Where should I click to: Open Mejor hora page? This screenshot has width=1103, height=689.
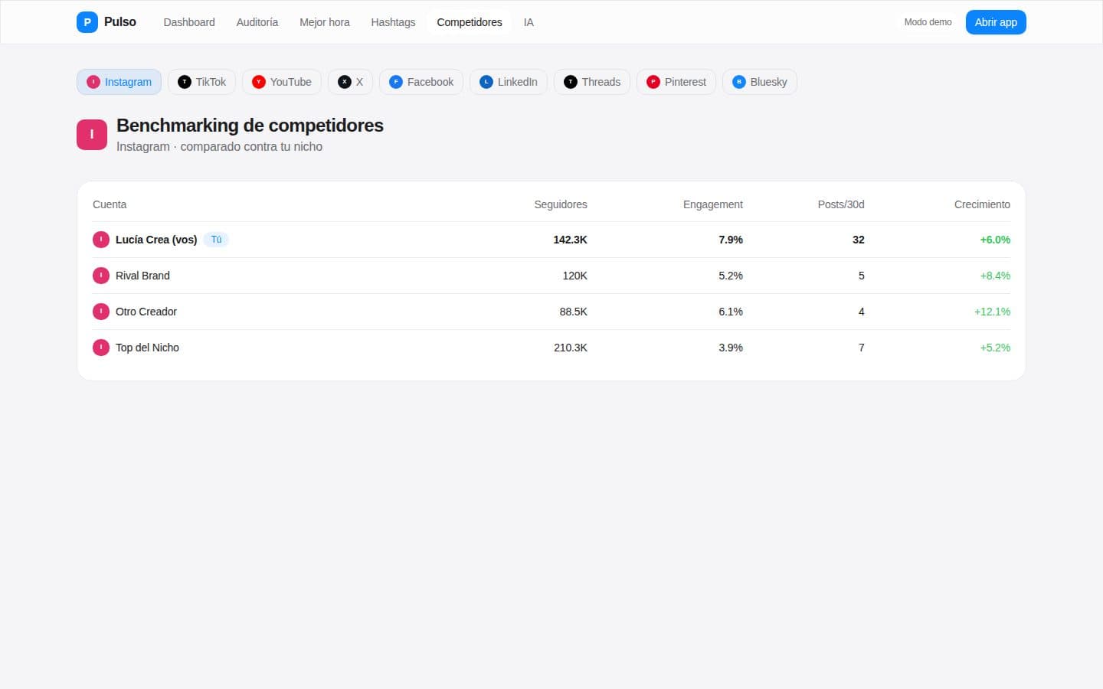(325, 22)
